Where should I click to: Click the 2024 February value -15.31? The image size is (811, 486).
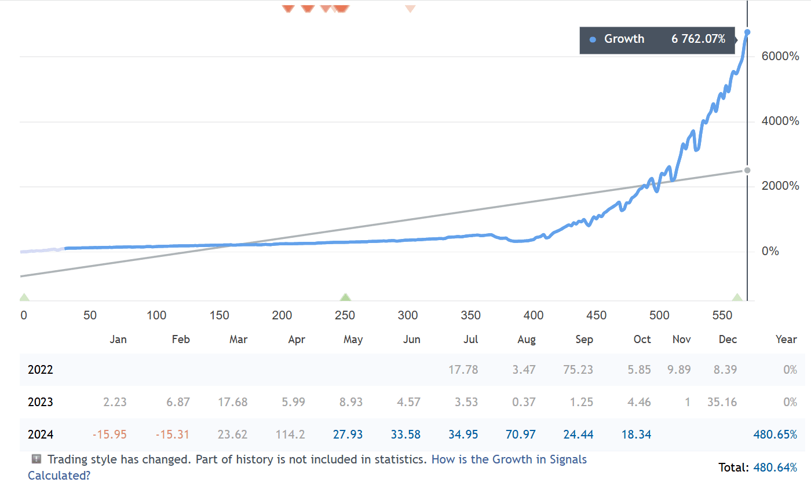(x=173, y=435)
